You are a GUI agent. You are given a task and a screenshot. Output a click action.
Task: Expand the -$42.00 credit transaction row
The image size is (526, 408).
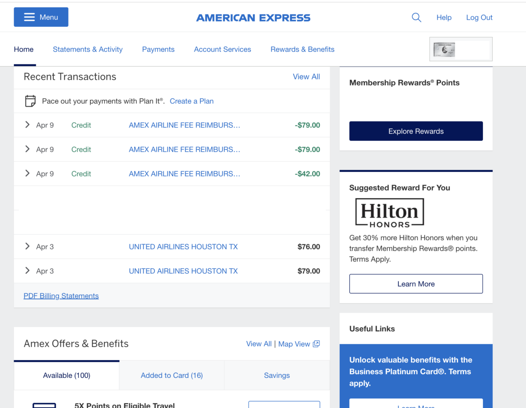[27, 174]
